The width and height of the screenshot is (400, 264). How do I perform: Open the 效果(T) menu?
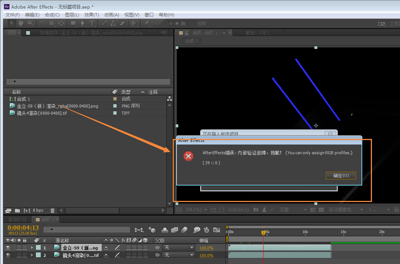point(92,15)
